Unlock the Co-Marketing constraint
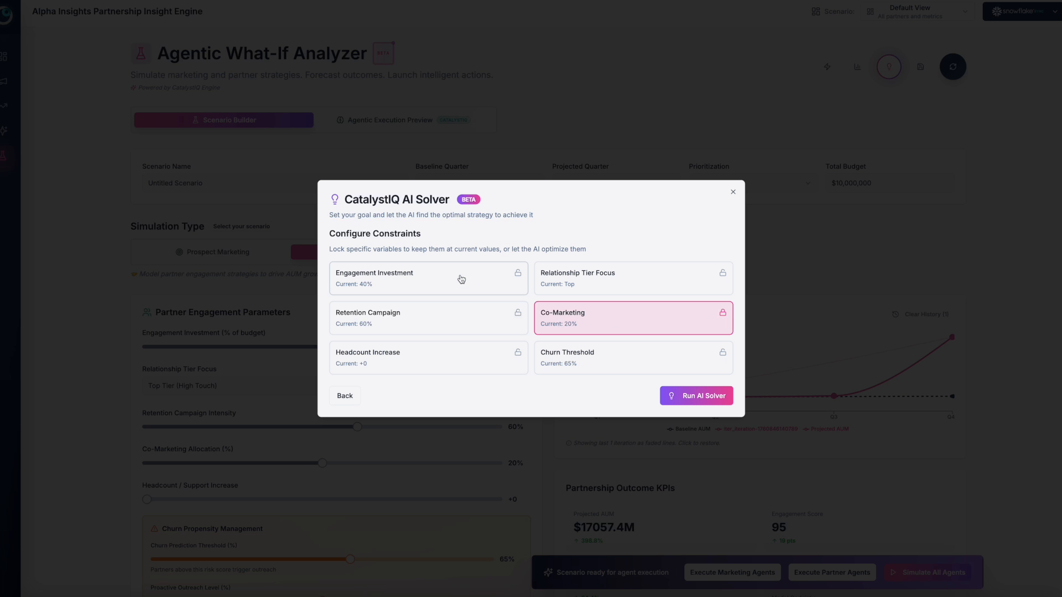 point(722,312)
